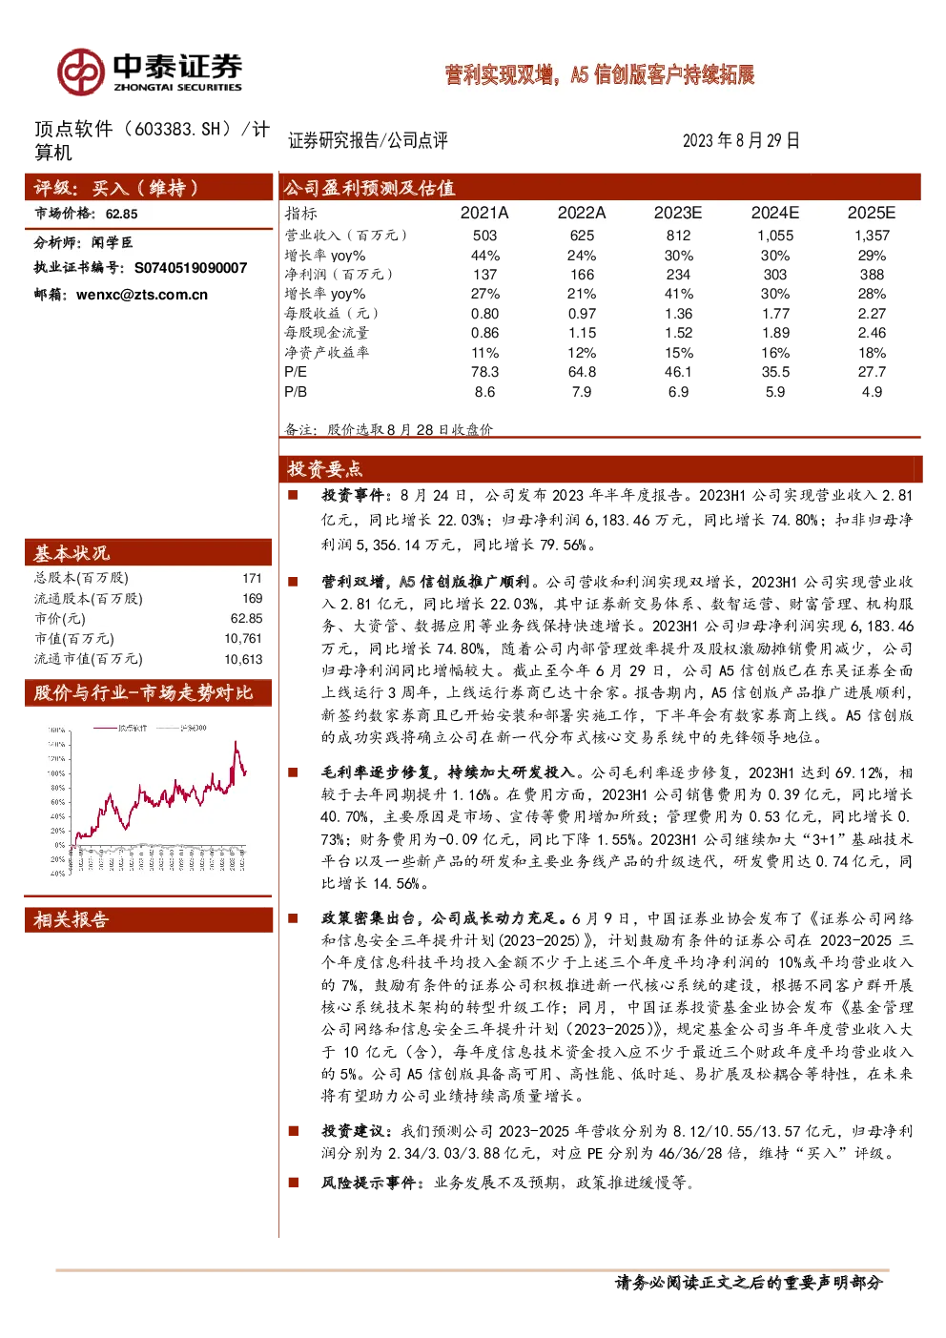The image size is (946, 1338).
Task: Click the analyst email wenxc@zts.com.cn
Action: coord(142,295)
